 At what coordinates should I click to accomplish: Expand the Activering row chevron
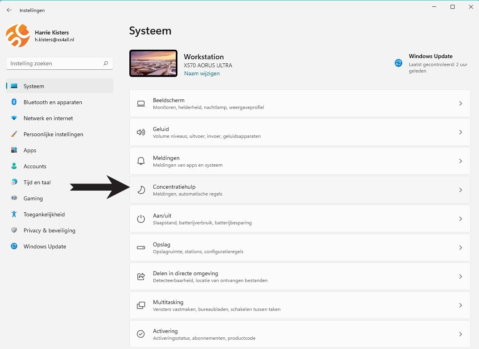tap(460, 334)
